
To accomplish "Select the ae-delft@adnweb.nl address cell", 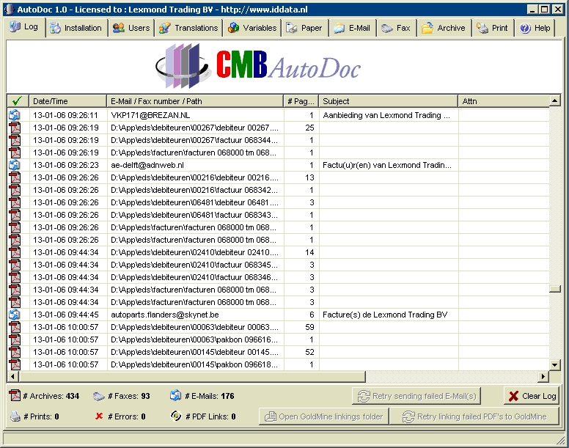I will pos(195,165).
